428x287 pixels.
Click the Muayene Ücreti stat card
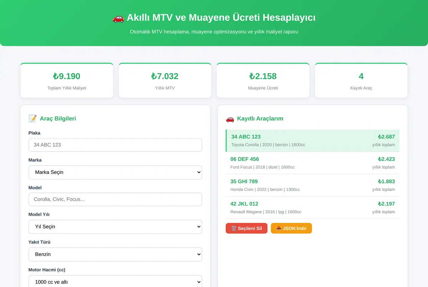[x=263, y=80]
